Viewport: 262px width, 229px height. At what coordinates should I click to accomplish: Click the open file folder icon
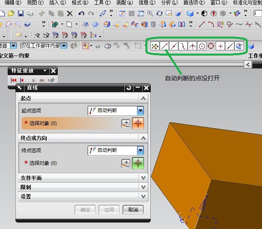click(x=11, y=13)
